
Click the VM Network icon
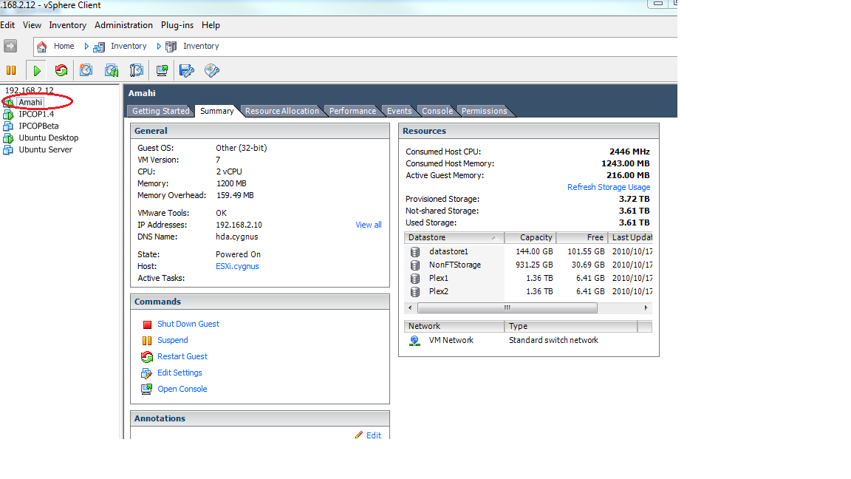[x=414, y=341]
